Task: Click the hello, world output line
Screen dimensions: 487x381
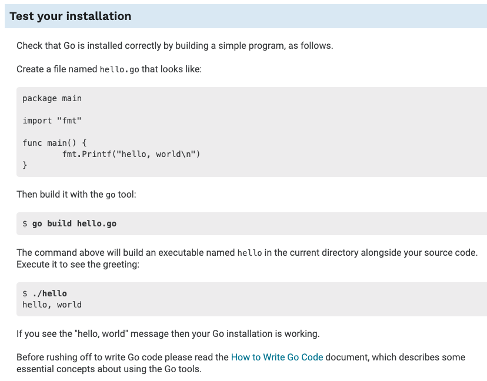Action: (52, 305)
